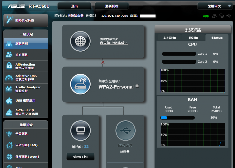Click the USB application puzzle icon

[9, 100]
